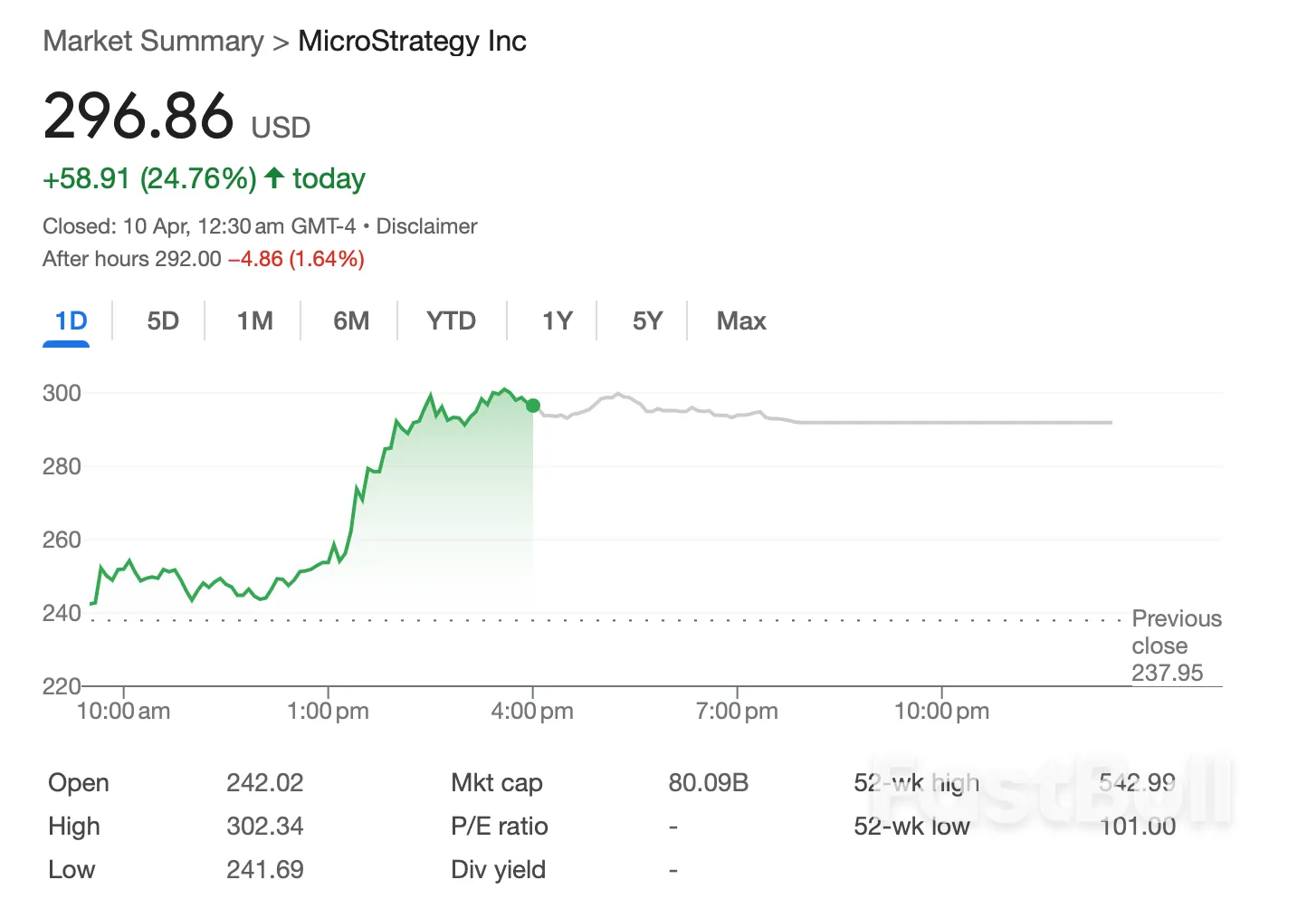Click the green upward arrow icon
Viewport: 1307px width, 899px height.
[273, 178]
